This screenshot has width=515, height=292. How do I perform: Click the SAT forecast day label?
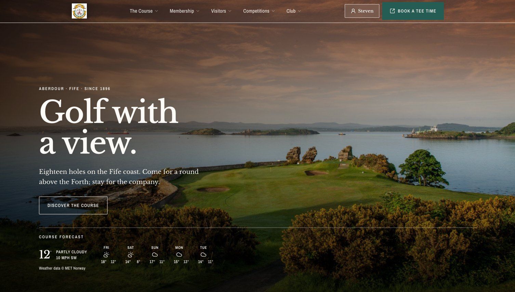coord(131,247)
